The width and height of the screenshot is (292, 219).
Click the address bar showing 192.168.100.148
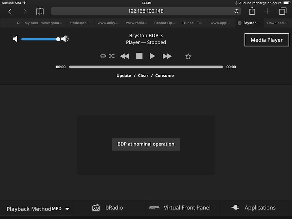pos(146,11)
